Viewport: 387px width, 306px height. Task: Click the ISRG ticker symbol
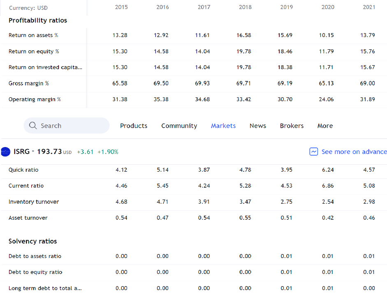pyautogui.click(x=21, y=152)
